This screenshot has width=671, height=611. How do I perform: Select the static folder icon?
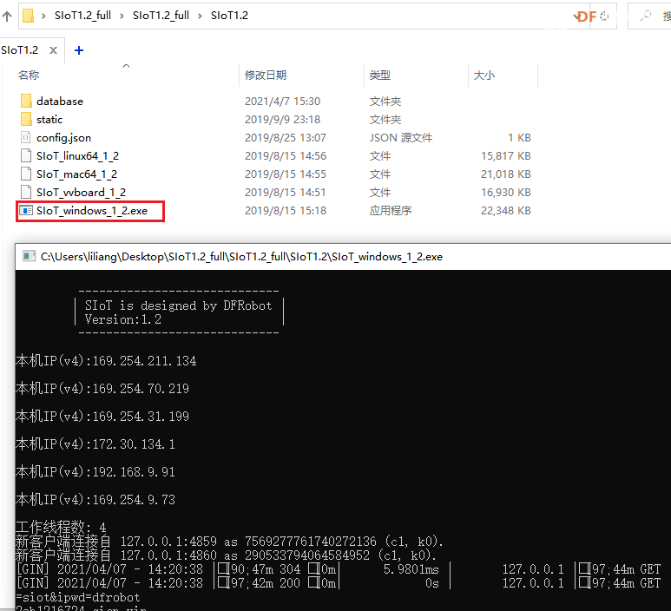25,120
